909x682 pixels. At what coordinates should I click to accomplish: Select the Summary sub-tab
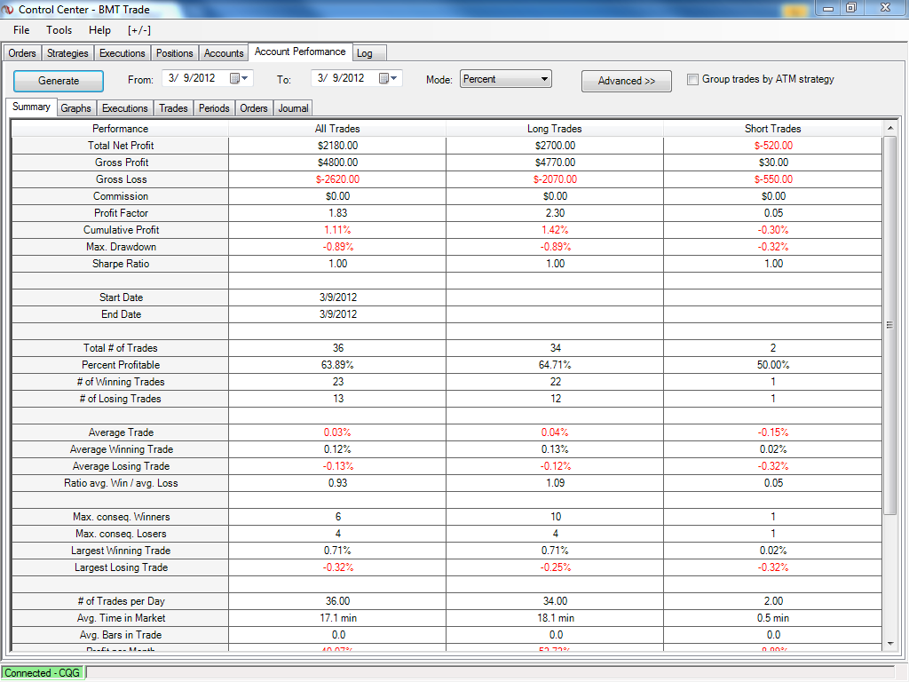pyautogui.click(x=31, y=107)
